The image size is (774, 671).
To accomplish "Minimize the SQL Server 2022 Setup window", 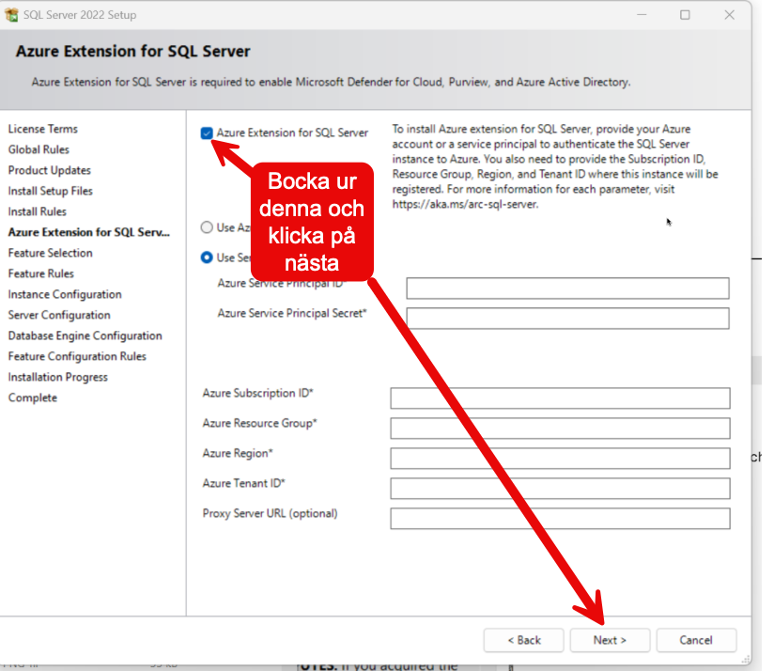I will click(x=642, y=15).
